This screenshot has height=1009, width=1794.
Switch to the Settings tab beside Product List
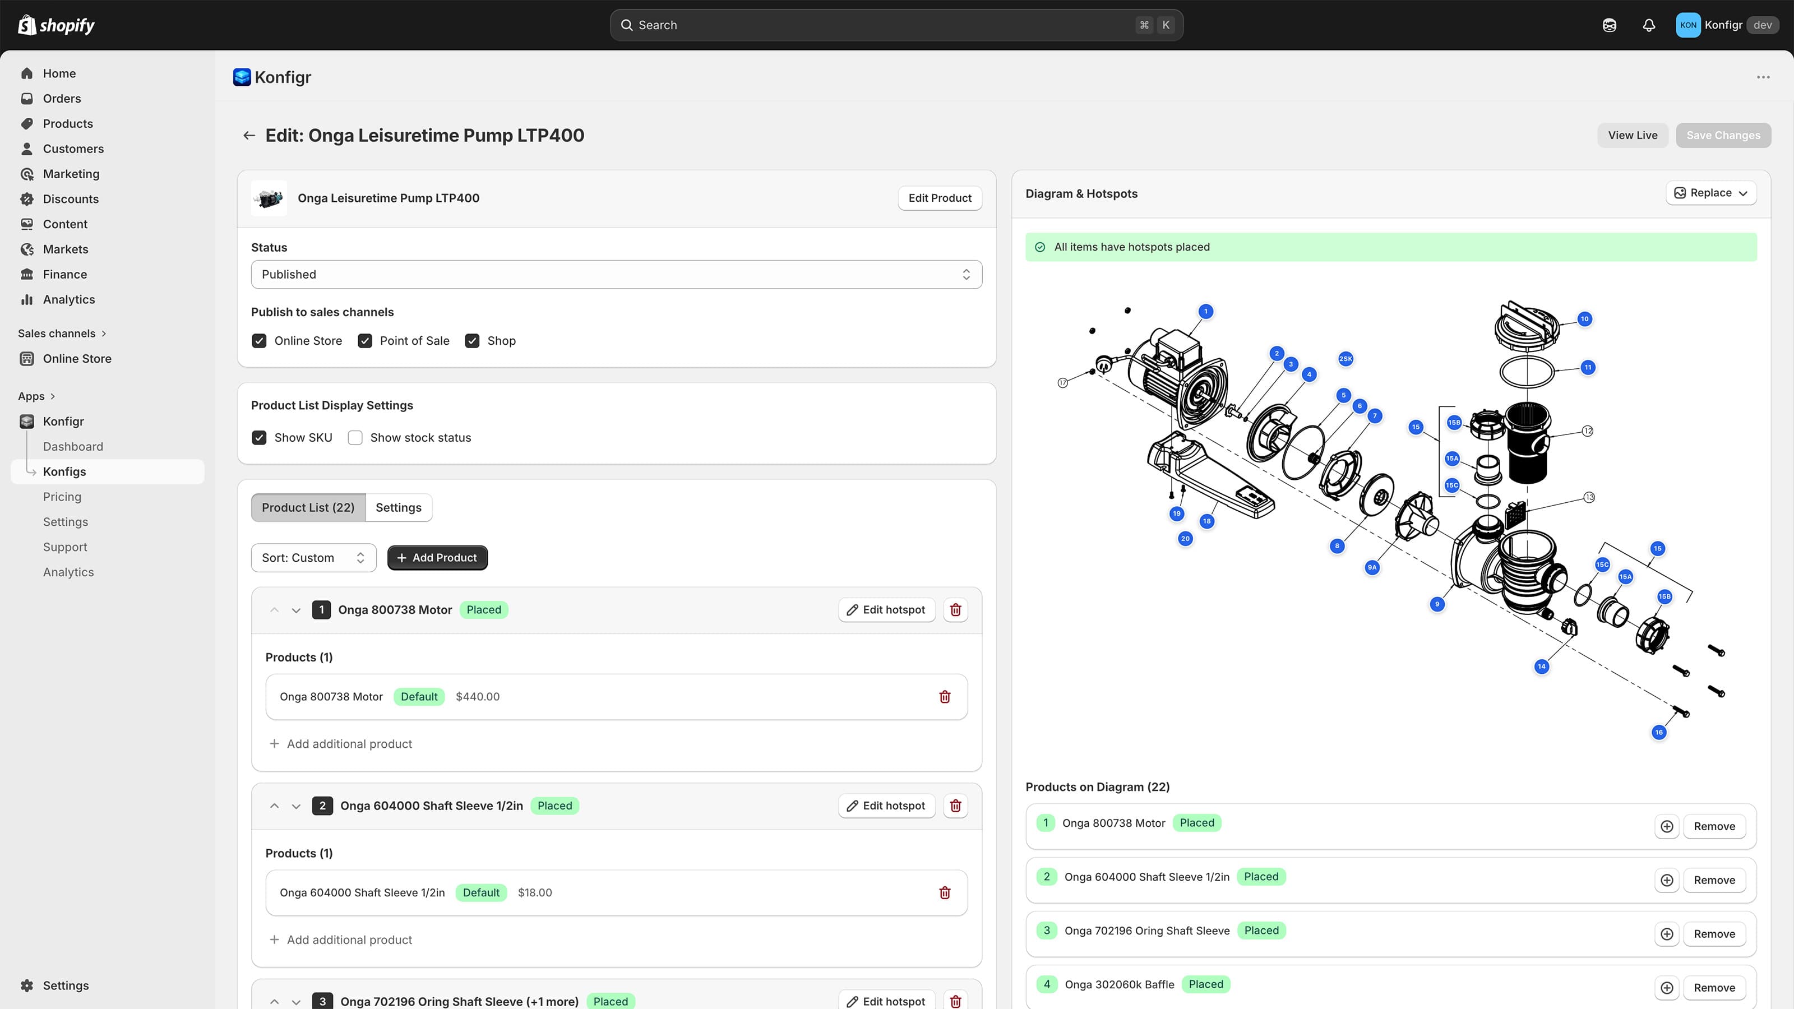399,508
